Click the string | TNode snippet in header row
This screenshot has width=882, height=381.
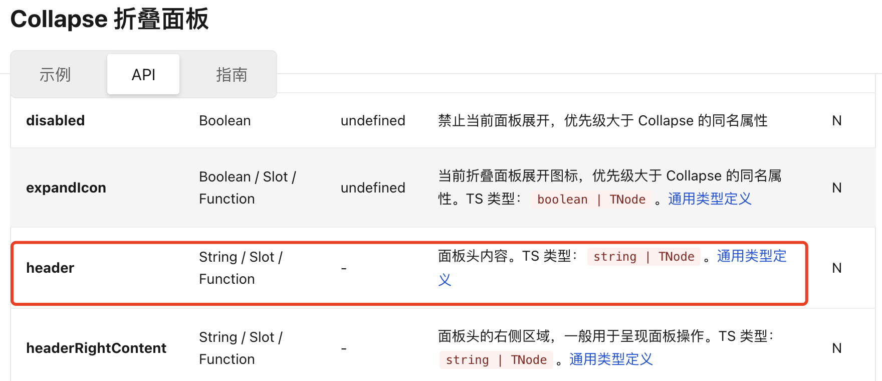(644, 256)
